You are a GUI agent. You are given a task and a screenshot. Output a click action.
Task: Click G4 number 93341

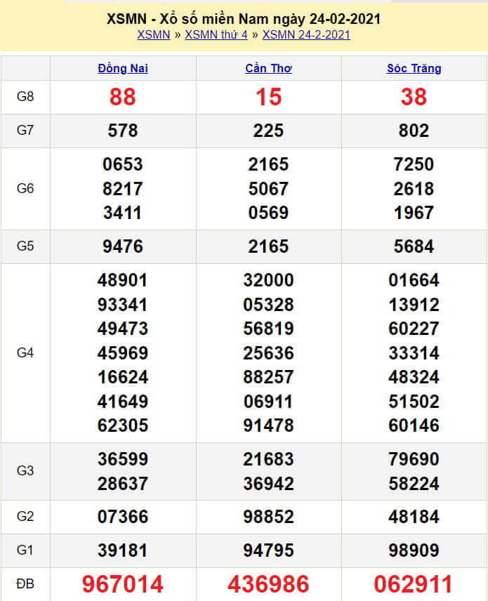point(123,305)
